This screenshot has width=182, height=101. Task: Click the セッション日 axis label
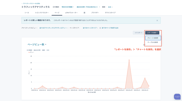point(92,92)
